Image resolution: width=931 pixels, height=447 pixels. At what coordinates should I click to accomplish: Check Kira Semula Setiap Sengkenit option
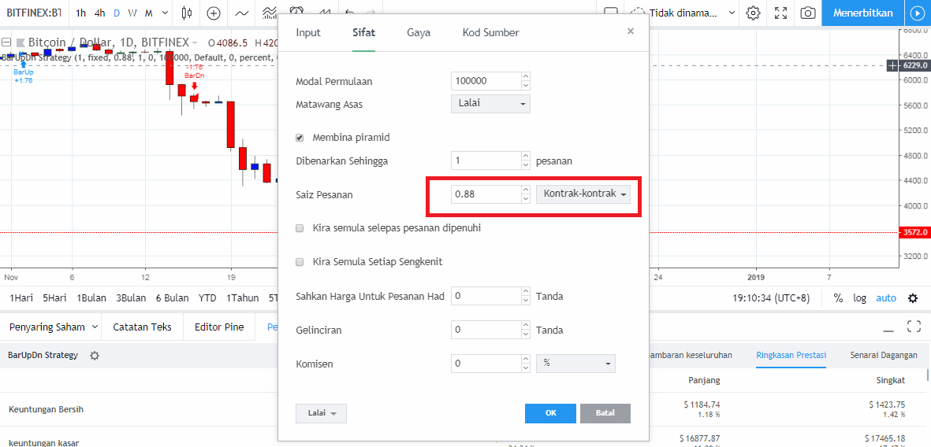tap(300, 261)
